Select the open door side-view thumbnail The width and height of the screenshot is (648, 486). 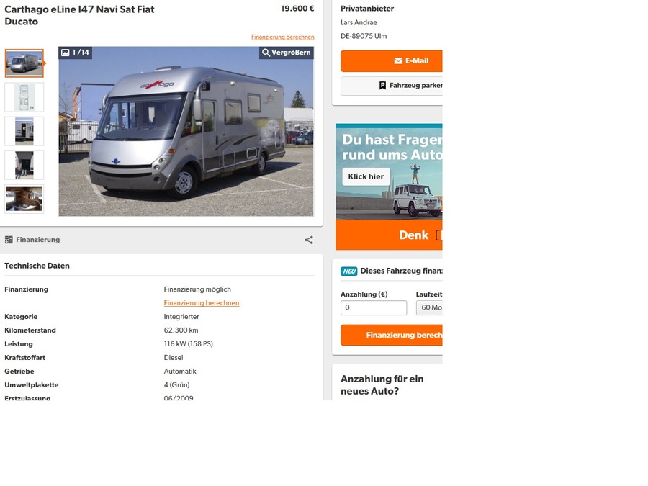(x=24, y=131)
